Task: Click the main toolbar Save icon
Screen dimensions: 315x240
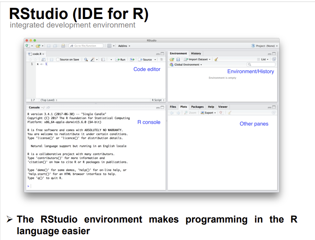Action: coord(48,46)
